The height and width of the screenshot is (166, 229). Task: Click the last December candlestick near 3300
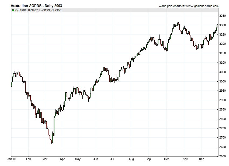click(218, 25)
